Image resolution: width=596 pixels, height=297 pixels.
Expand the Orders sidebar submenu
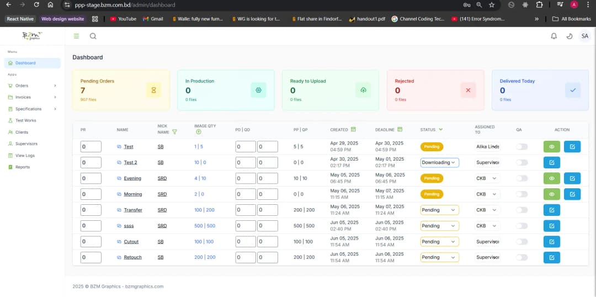(x=33, y=86)
